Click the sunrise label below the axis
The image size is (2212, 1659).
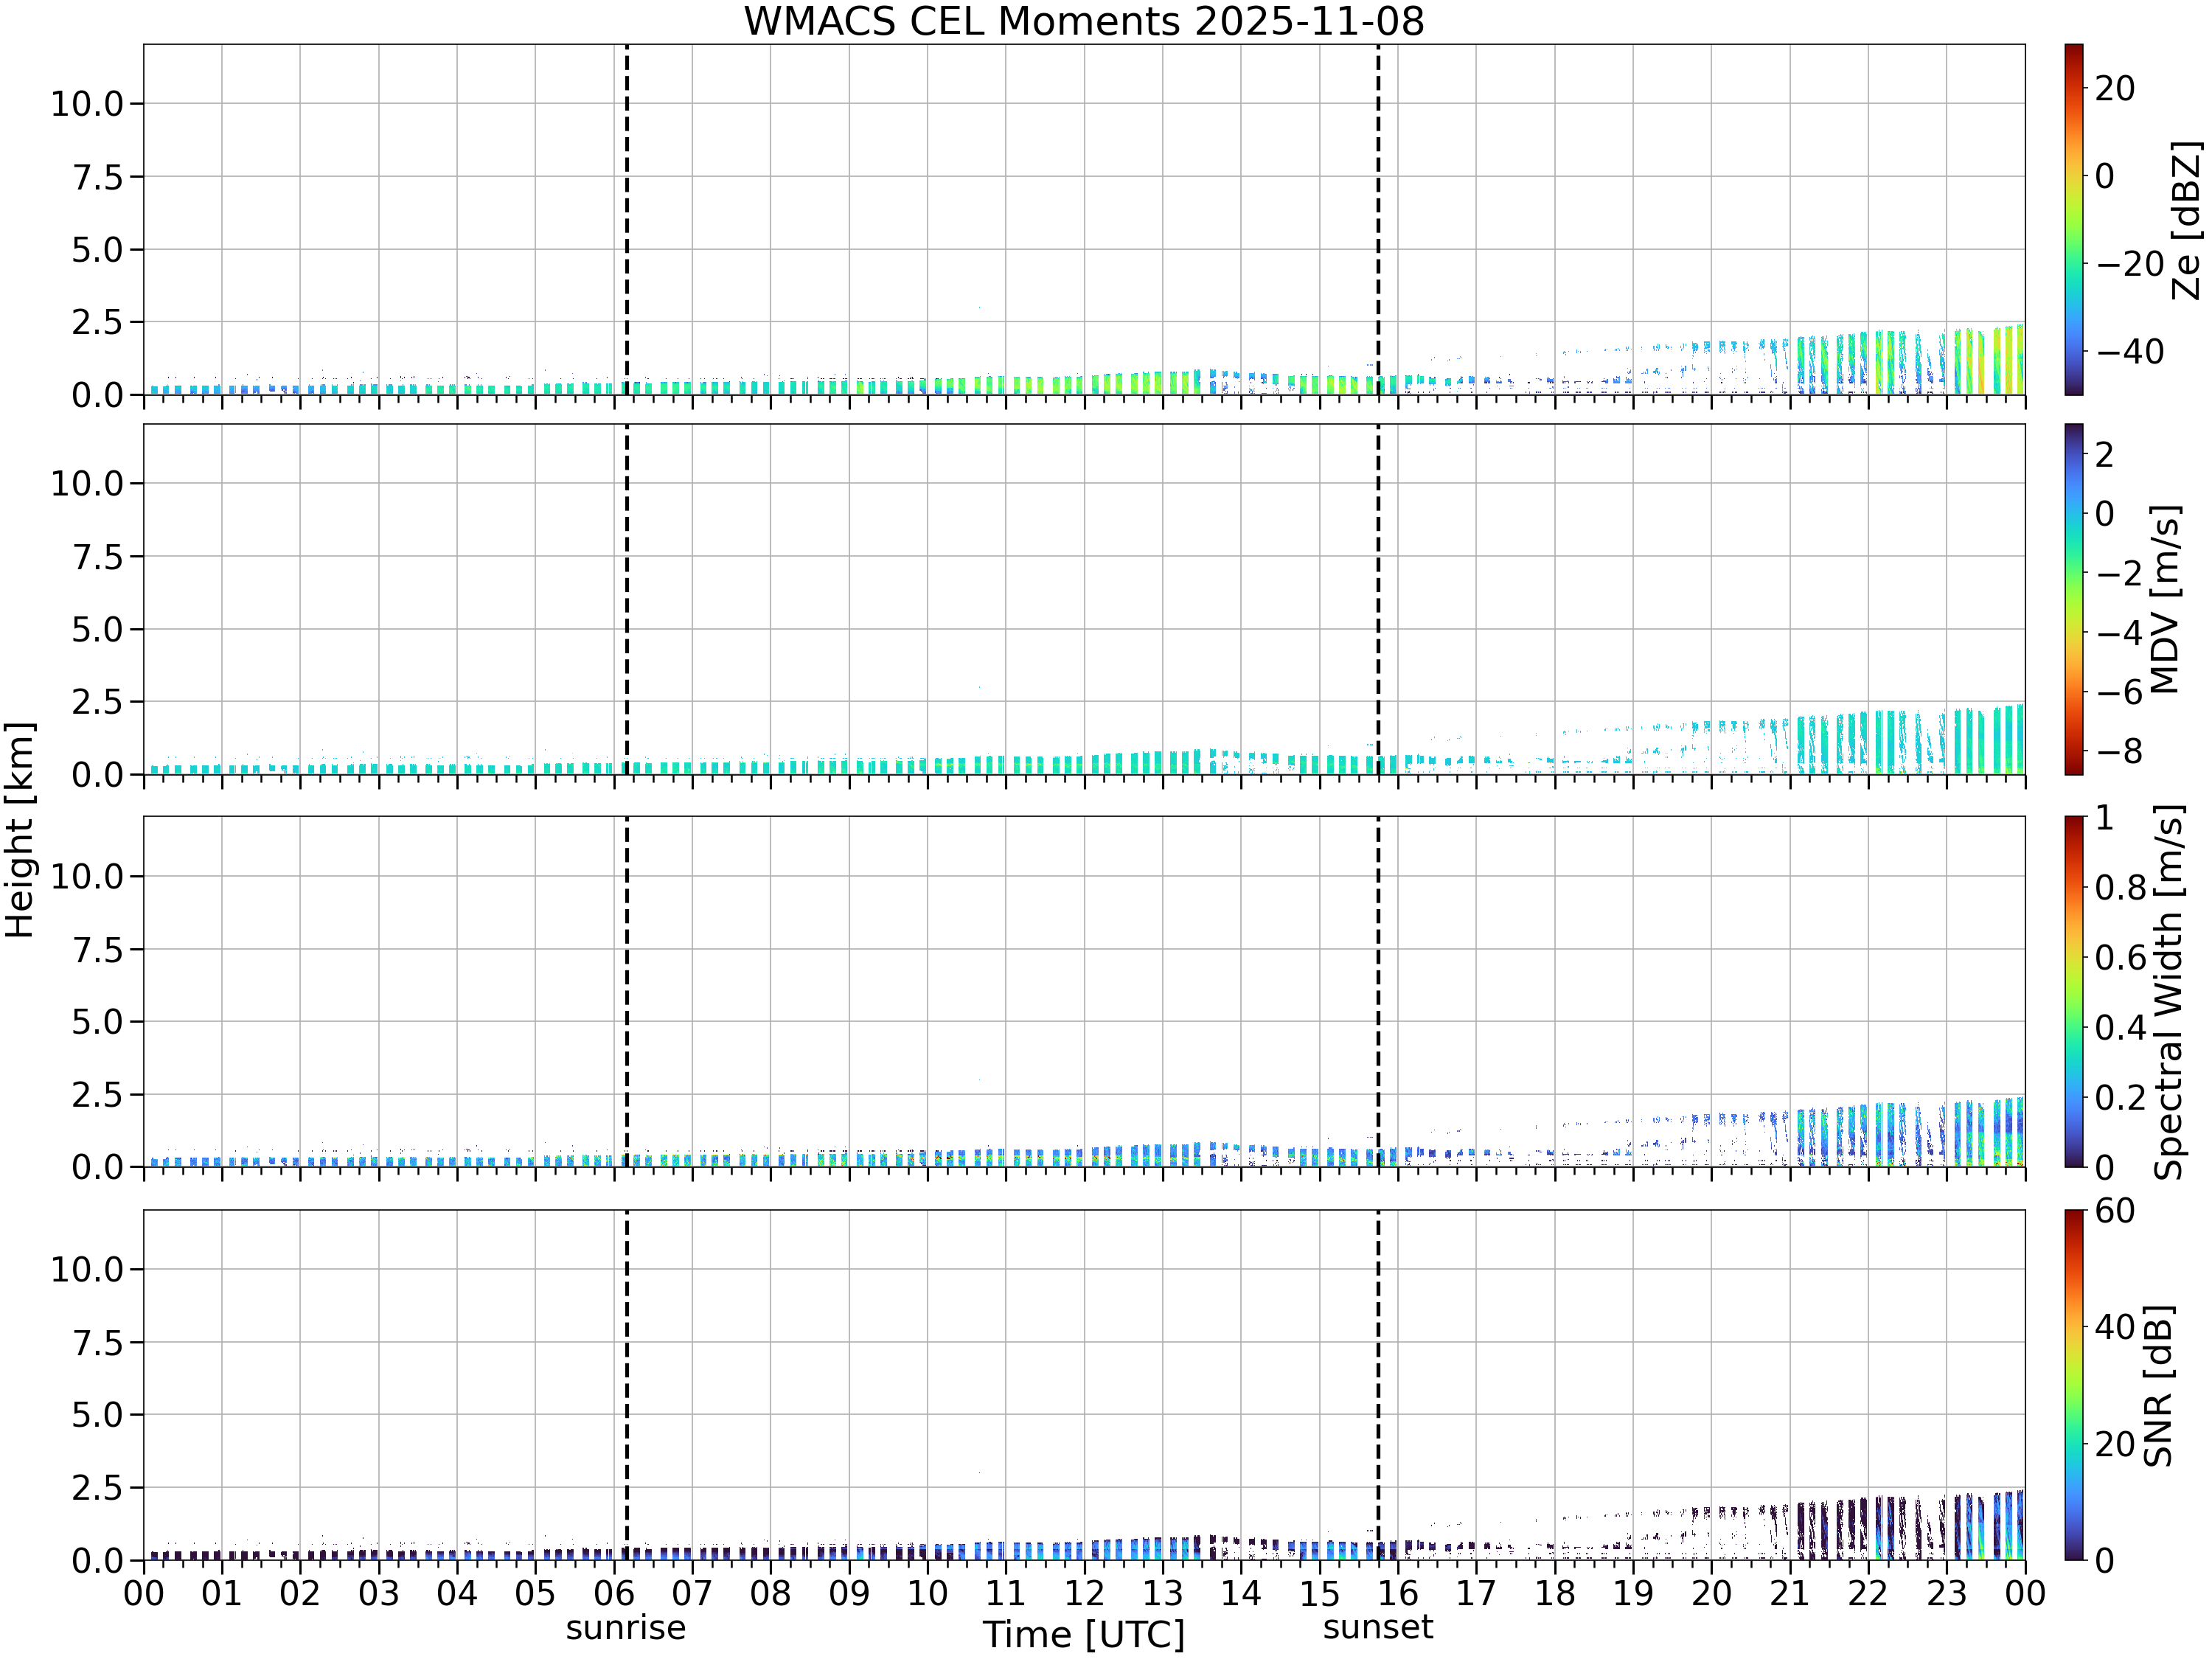[626, 1627]
